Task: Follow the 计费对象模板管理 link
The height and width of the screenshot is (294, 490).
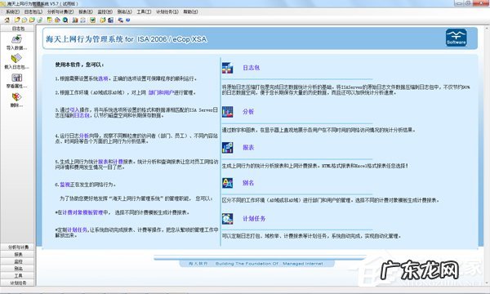Action: 82,212
